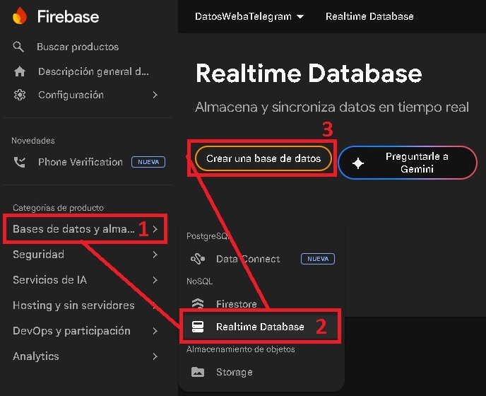
Task: Click the Categorías de producto label
Action: click(x=58, y=208)
